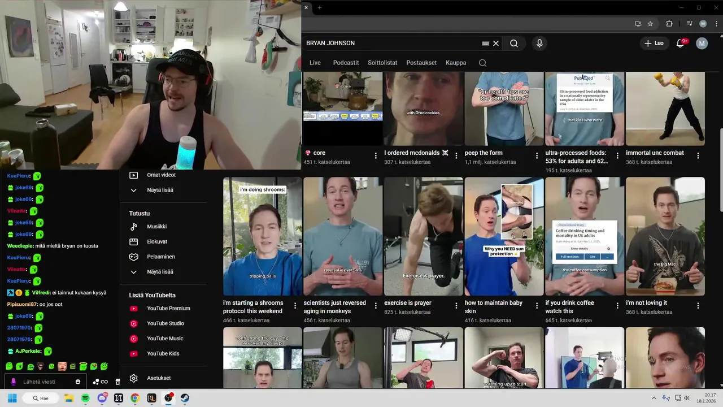Open options menu for 'i'm not loving it'

(698, 305)
